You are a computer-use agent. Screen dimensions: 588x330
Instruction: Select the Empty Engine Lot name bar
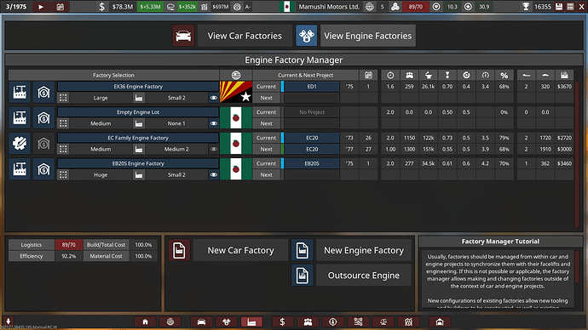pos(138,112)
